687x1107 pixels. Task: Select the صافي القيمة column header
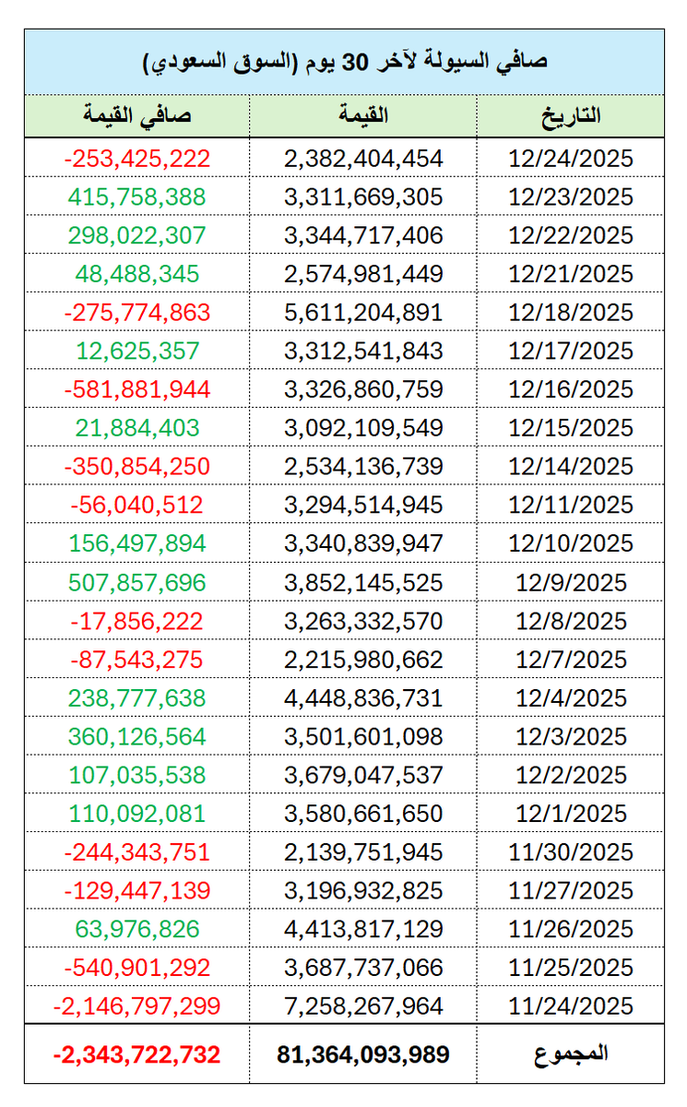tap(137, 116)
